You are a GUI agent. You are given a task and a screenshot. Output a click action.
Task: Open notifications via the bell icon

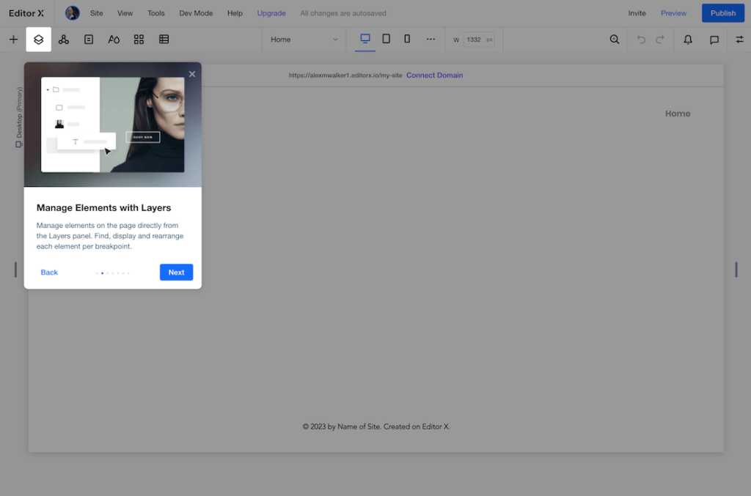click(687, 40)
